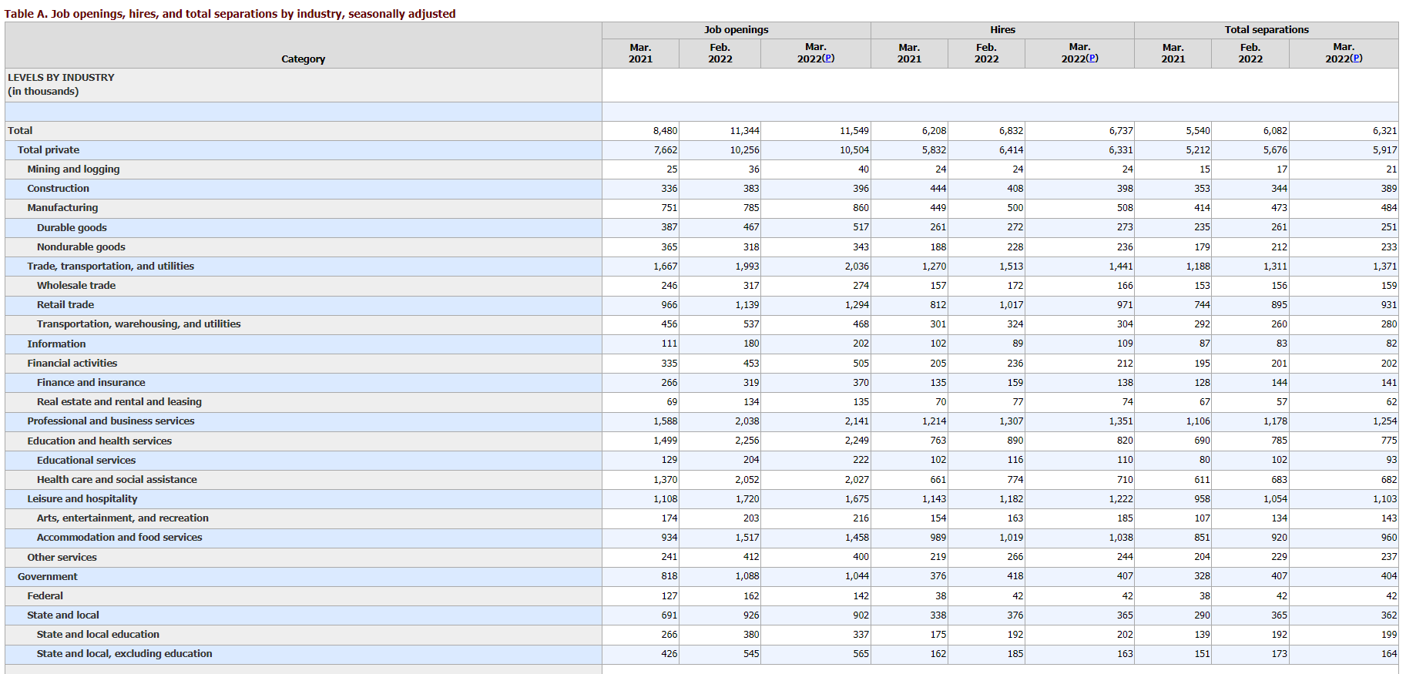Click the 11,549 value in the Total row
This screenshot has width=1406, height=674.
(854, 131)
